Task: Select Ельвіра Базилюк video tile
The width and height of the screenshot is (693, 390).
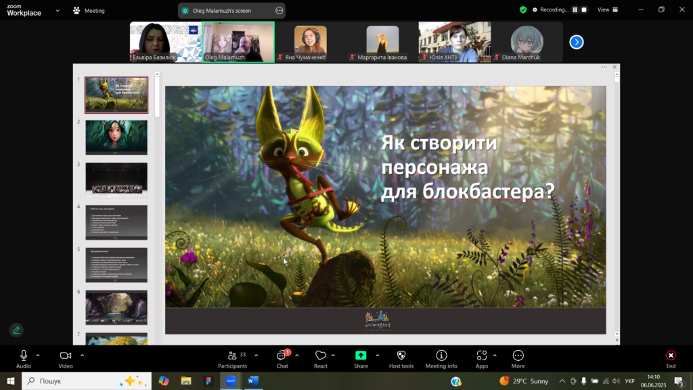Action: (x=166, y=42)
